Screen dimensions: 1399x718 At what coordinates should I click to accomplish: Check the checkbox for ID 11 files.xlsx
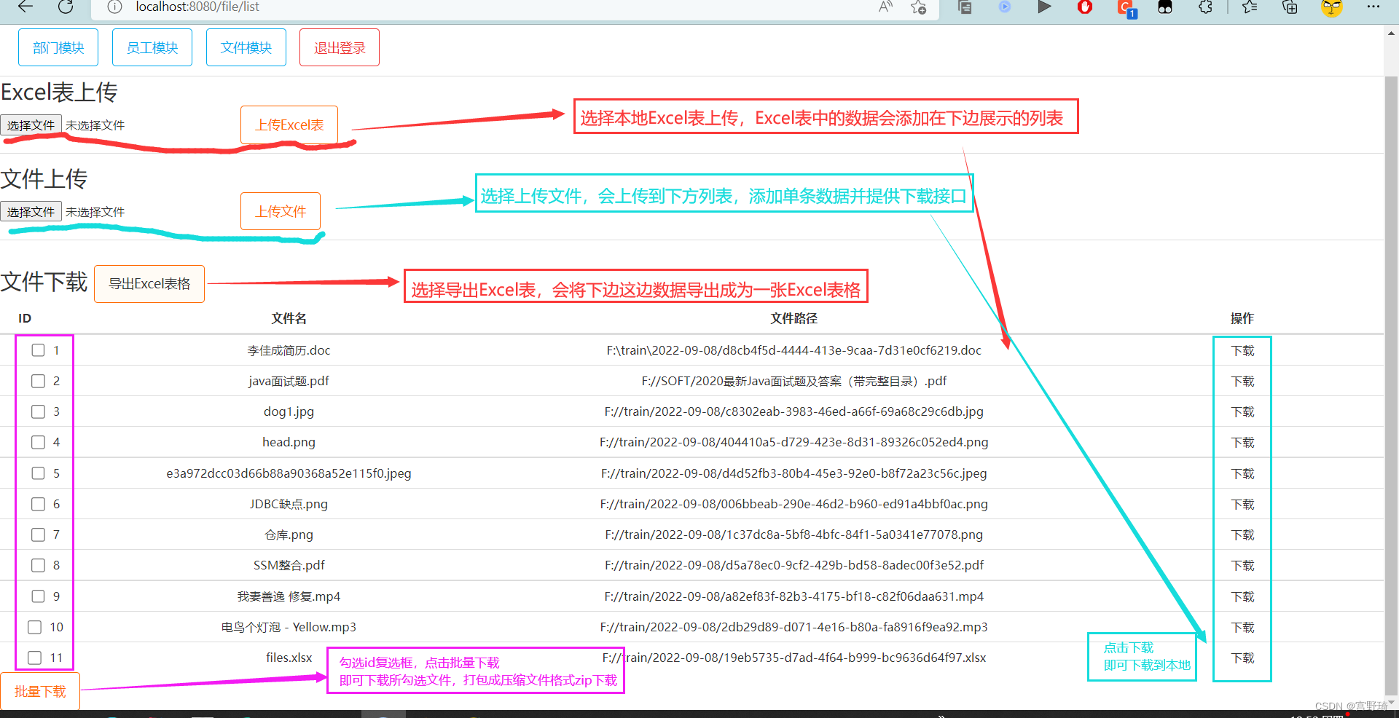coord(34,658)
